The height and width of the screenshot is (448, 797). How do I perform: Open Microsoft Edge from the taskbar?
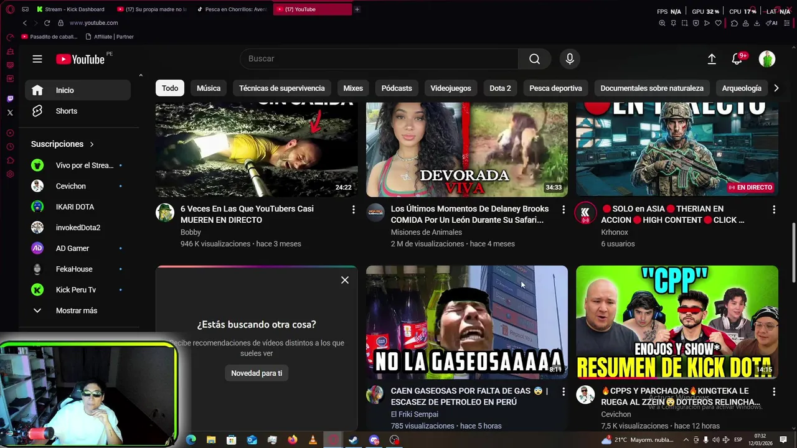(x=191, y=440)
